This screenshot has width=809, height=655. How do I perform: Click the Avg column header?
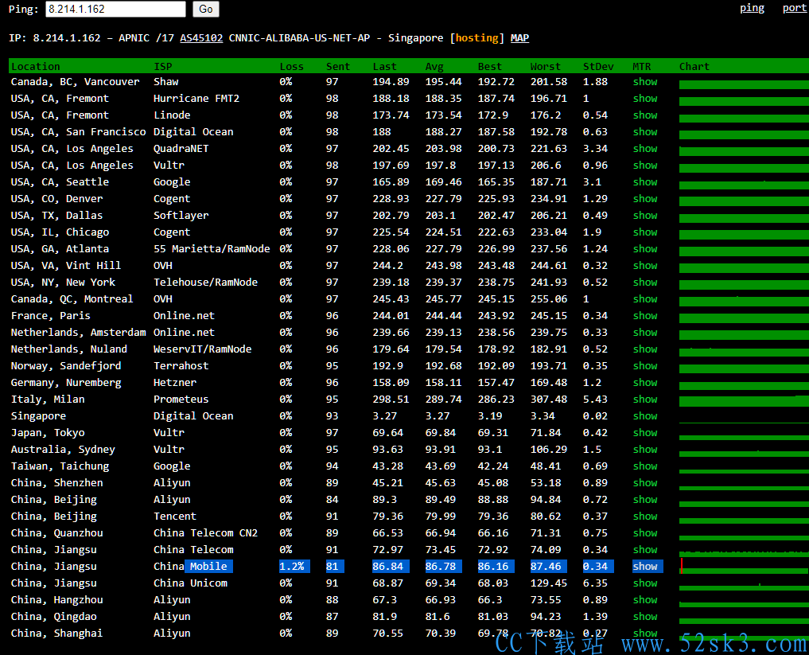point(434,67)
